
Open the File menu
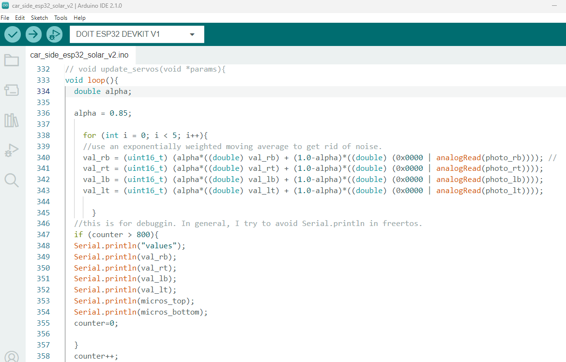click(x=5, y=17)
